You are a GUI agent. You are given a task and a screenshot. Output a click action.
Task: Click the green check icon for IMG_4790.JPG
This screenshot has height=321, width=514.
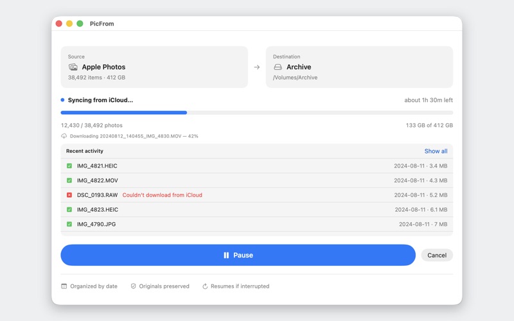pyautogui.click(x=69, y=224)
